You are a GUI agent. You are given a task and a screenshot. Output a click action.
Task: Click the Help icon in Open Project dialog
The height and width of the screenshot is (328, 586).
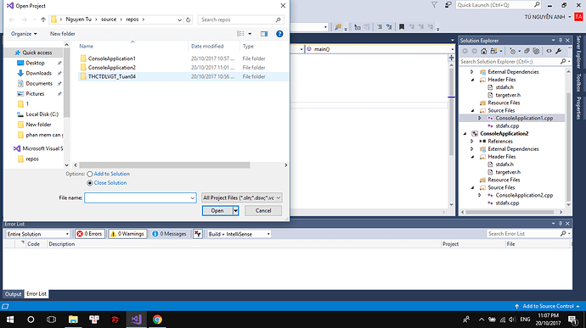[279, 34]
